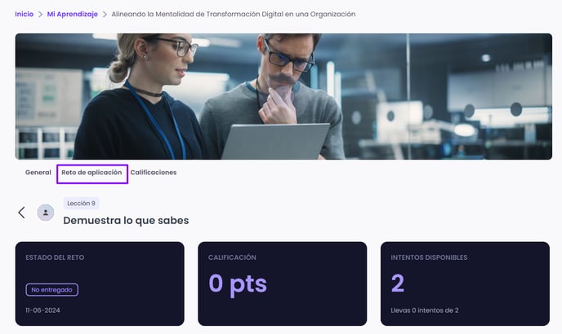Click the 0 pts score value
Screen dimensions: 562x334
pyautogui.click(x=238, y=284)
